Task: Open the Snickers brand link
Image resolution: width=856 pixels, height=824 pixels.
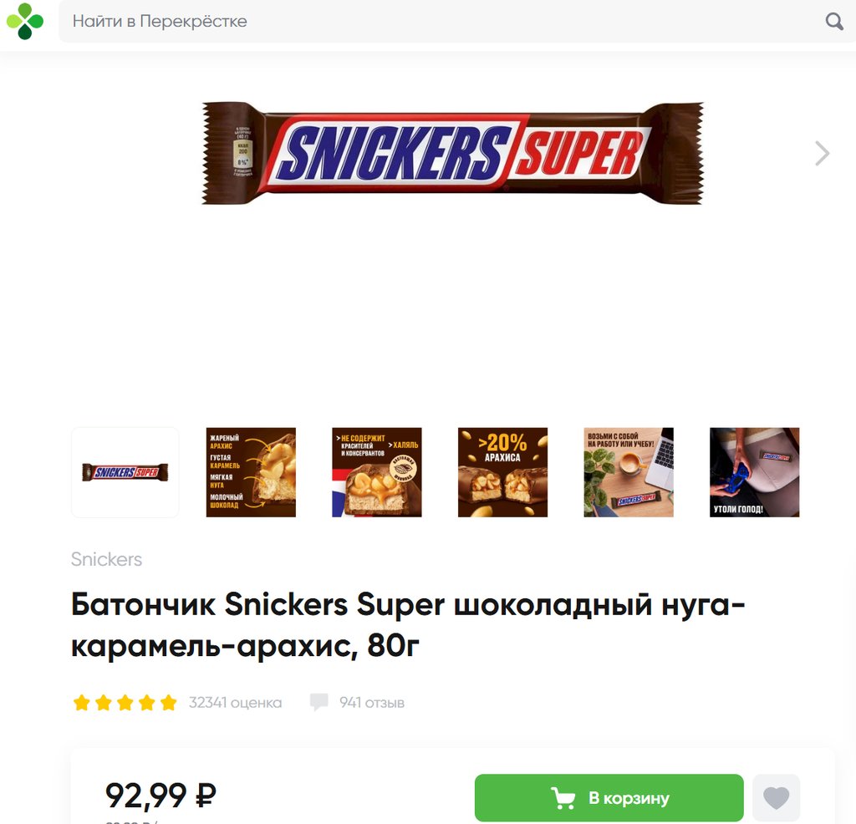Action: [x=106, y=559]
